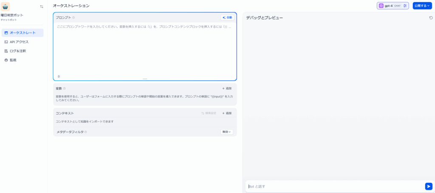Image resolution: width=435 pixels, height=193 pixels.
Task: Click the refresh icon in デバッグとプレビュー
Action: [x=431, y=18]
